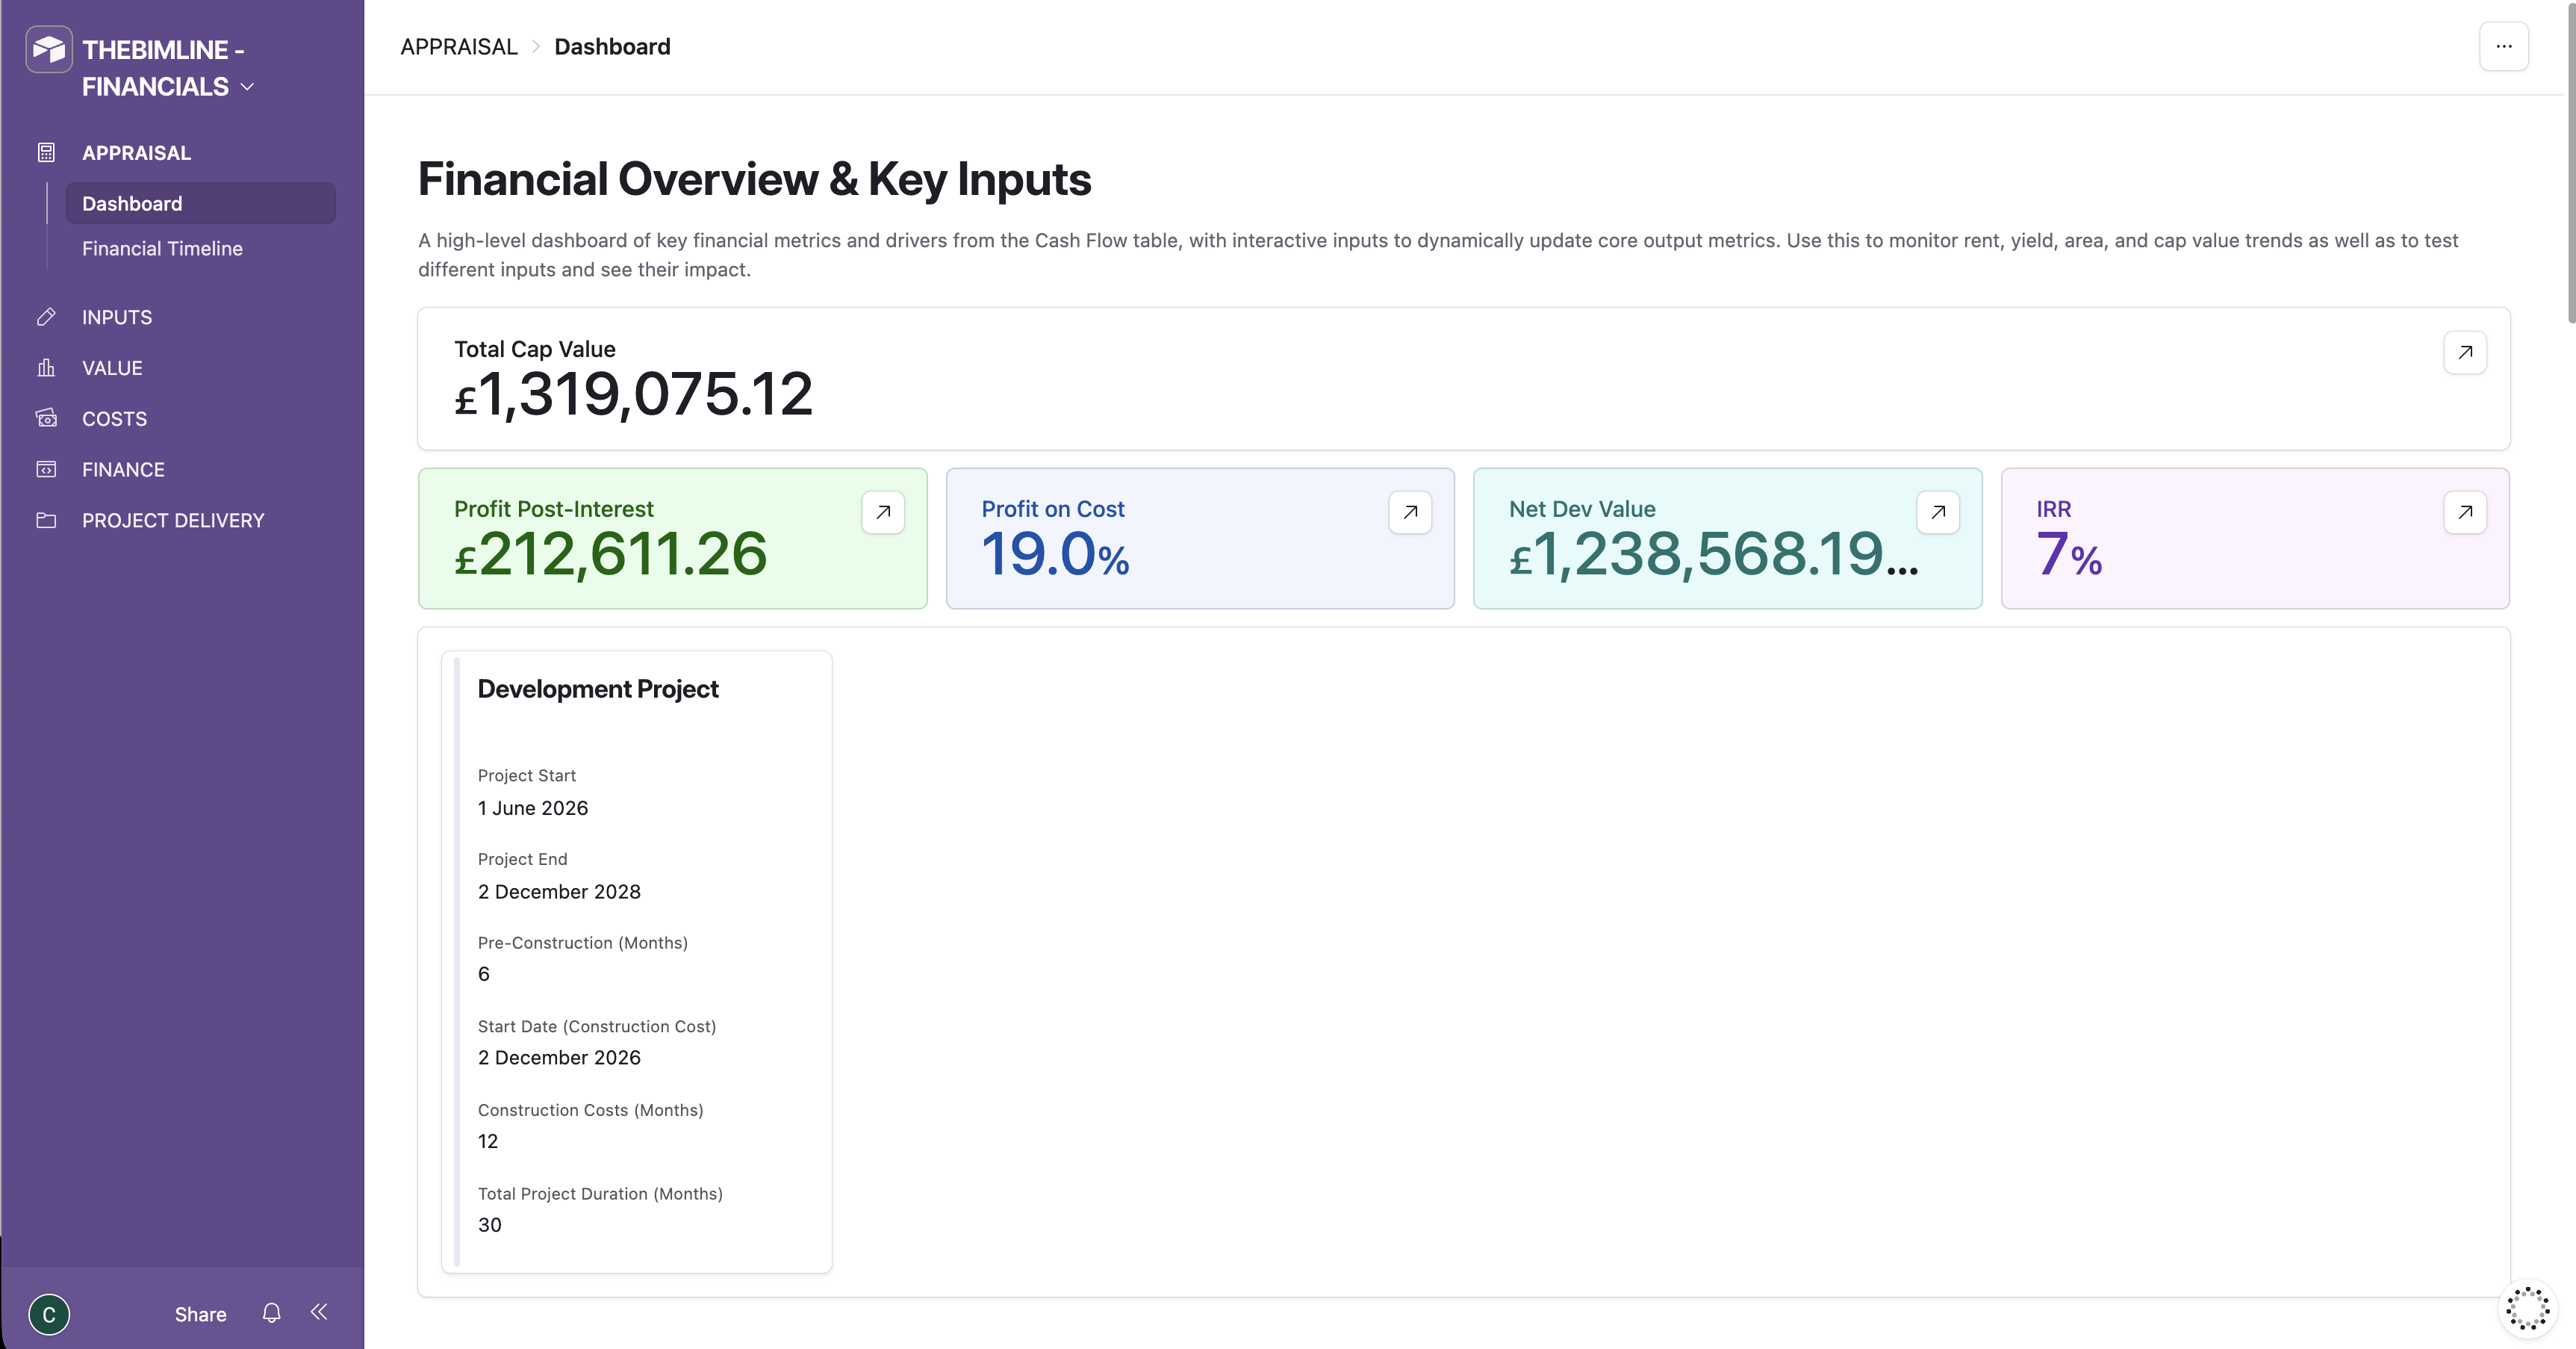2576x1349 pixels.
Task: Open the VALUE sidebar section
Action: [x=112, y=368]
